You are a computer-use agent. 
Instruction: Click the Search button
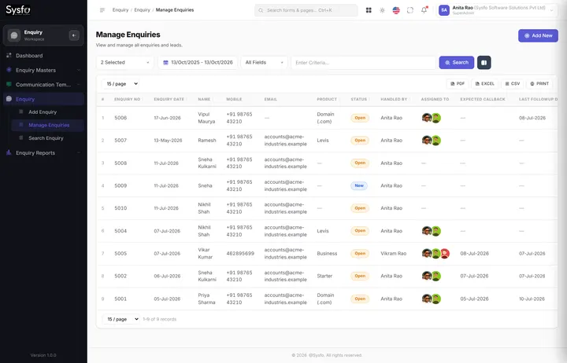tap(456, 62)
